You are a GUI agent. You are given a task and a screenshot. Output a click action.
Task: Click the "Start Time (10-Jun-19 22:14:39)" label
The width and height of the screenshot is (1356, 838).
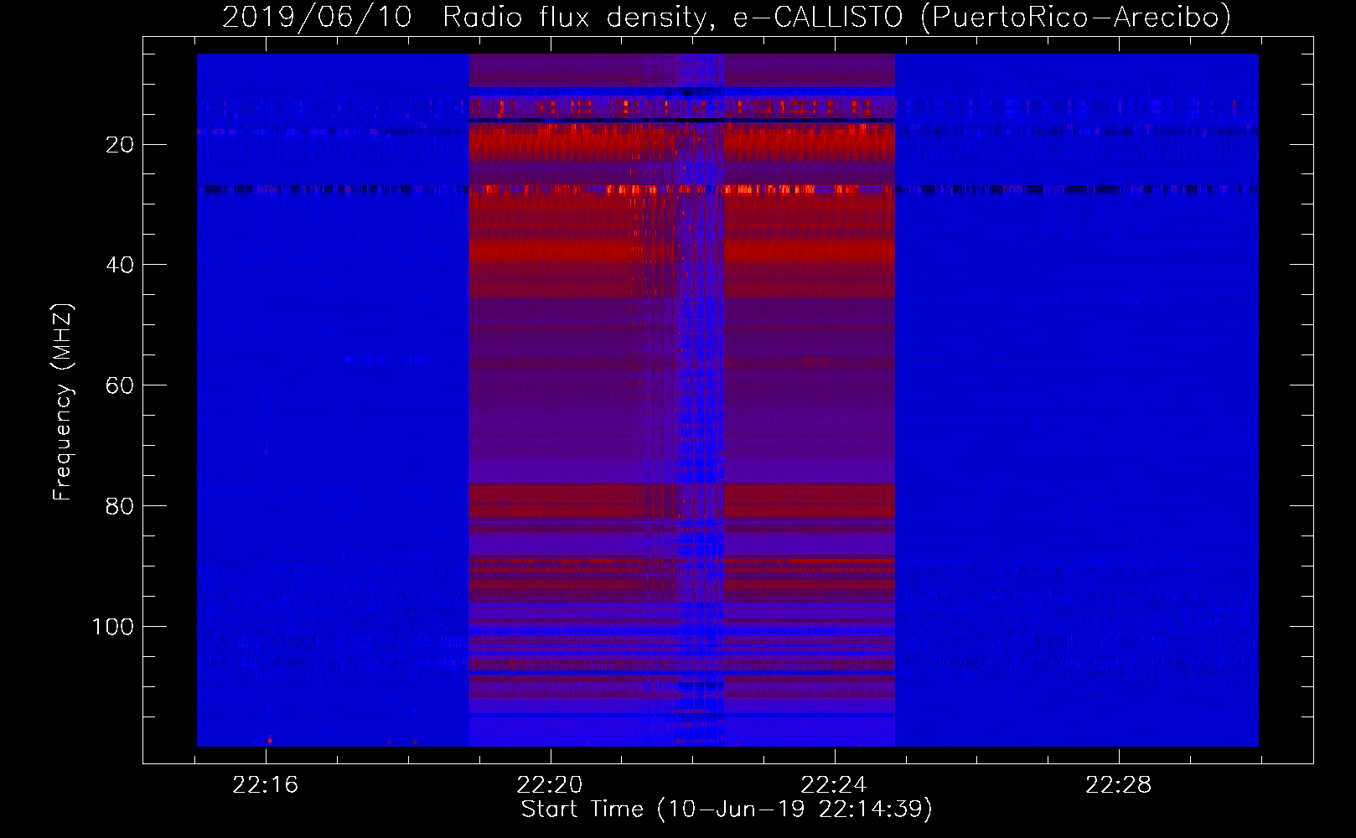tap(727, 810)
